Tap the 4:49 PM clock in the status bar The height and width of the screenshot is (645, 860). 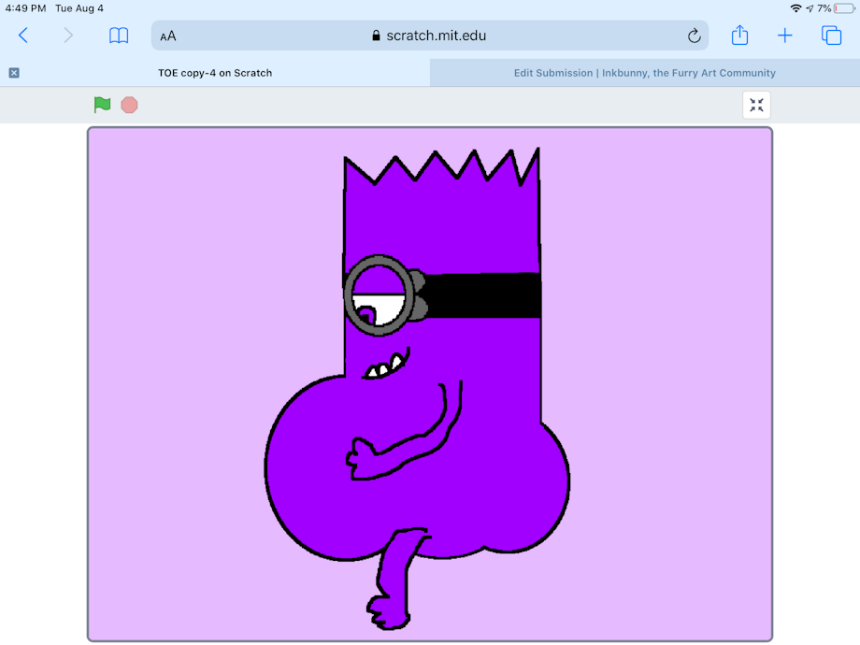click(x=25, y=8)
